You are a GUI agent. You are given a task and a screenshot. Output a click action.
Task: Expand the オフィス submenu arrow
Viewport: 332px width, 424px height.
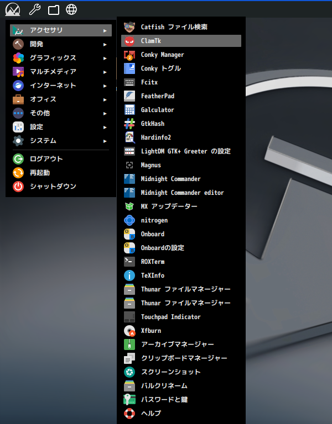coord(105,99)
